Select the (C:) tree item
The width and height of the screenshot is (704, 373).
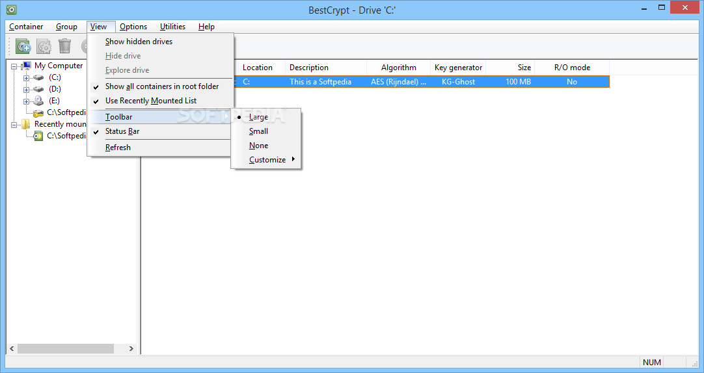(55, 77)
